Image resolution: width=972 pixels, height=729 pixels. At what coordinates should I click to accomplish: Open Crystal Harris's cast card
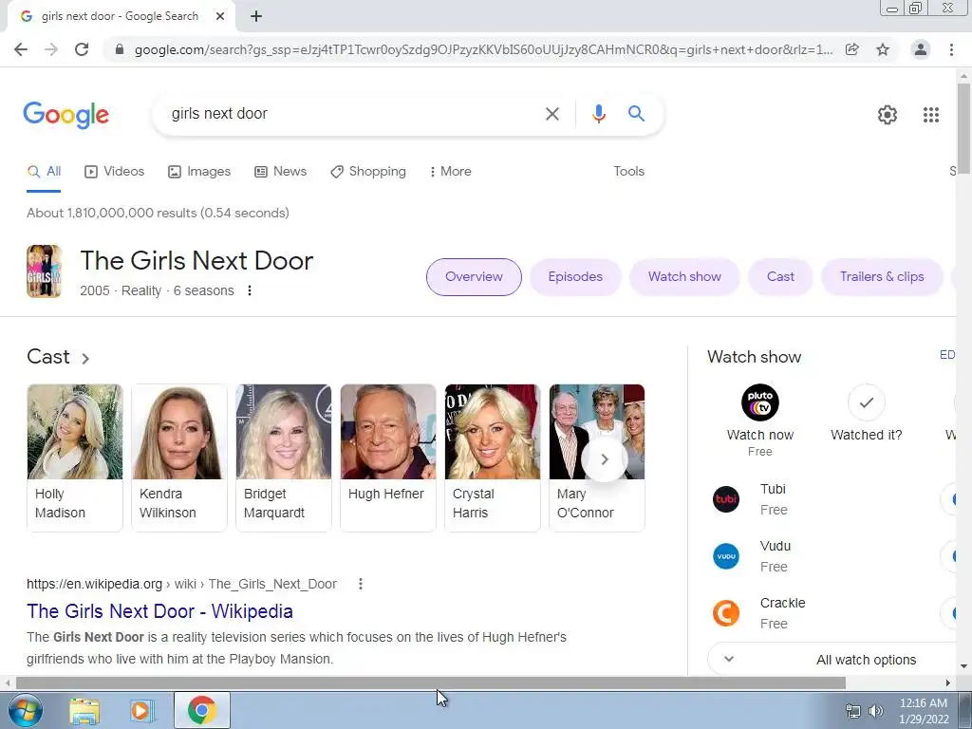[x=493, y=458]
